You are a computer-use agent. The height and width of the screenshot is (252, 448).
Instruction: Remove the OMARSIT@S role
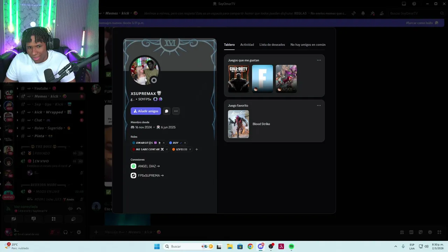[163, 143]
